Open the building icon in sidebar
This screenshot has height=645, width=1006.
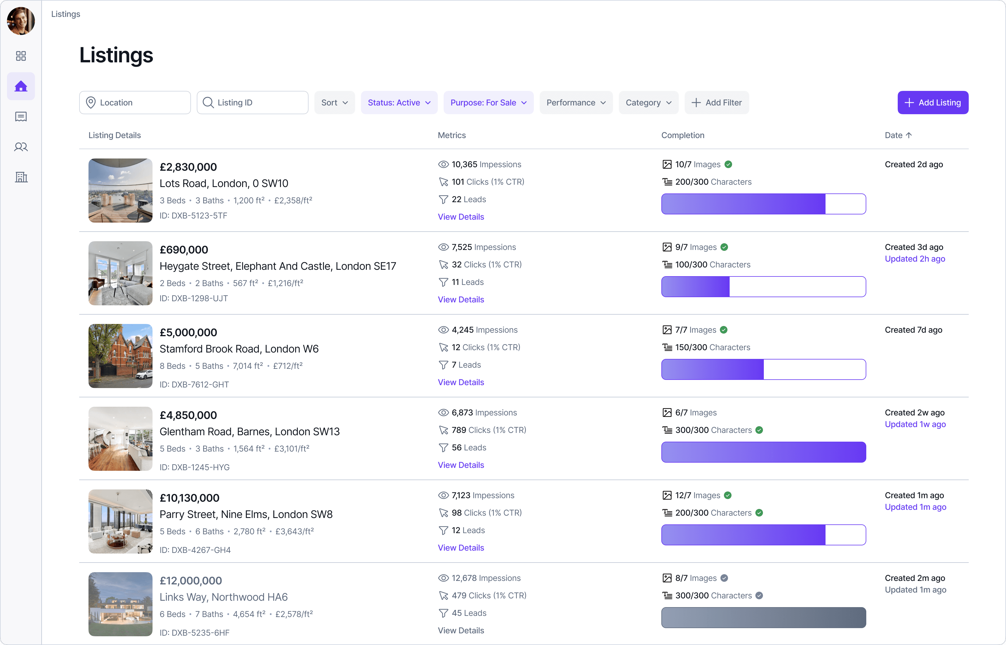point(21,177)
